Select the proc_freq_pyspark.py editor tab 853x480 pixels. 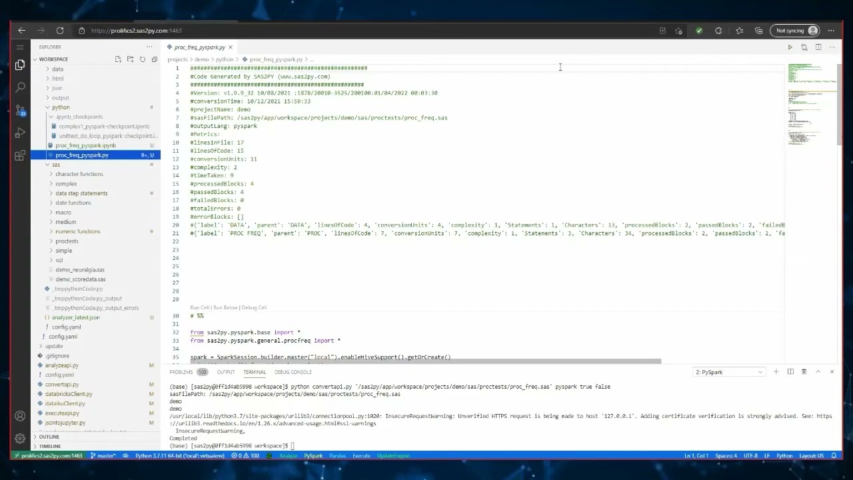[199, 47]
